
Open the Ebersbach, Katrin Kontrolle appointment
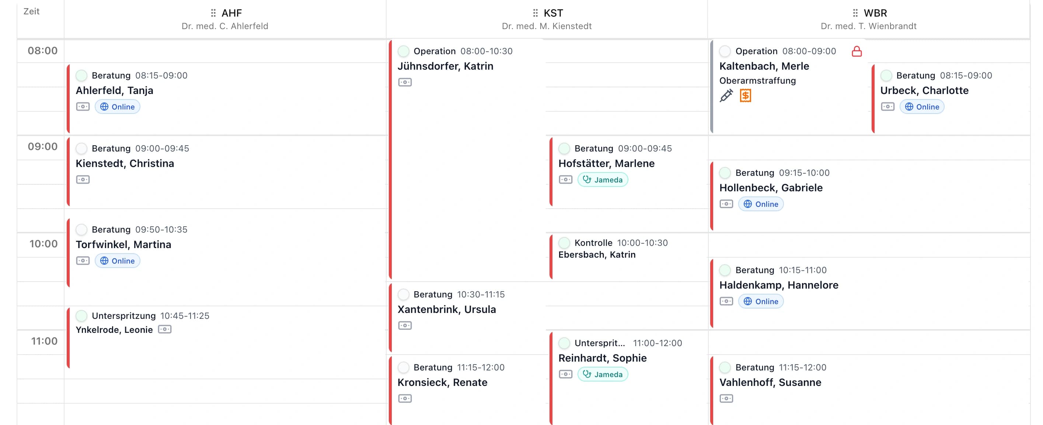(x=628, y=256)
